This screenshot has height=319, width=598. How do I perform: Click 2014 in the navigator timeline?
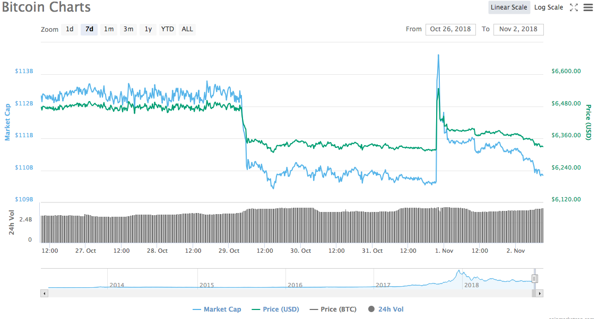(117, 285)
